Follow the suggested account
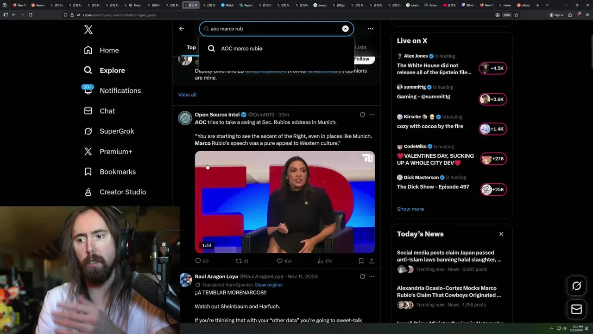The image size is (593, 334). (x=365, y=59)
